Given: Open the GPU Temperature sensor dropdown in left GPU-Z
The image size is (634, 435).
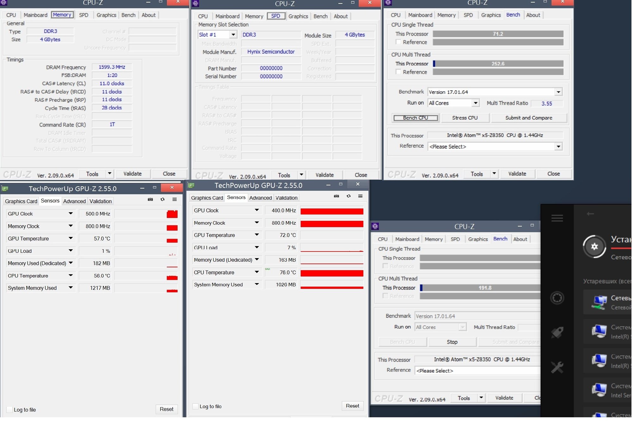Looking at the screenshot, I should (x=71, y=239).
